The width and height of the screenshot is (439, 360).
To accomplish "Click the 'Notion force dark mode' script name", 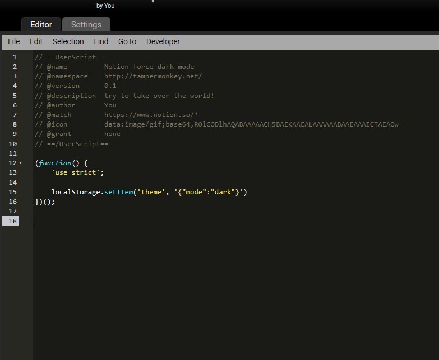I will click(x=149, y=67).
